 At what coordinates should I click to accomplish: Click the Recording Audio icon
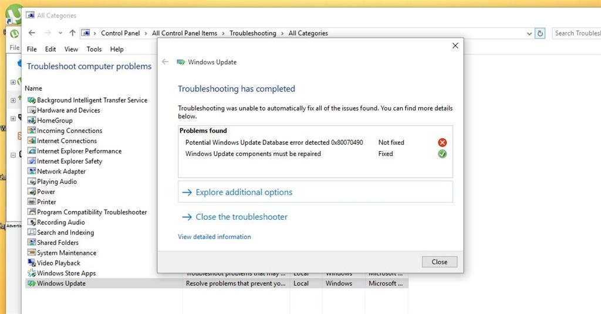(32, 222)
